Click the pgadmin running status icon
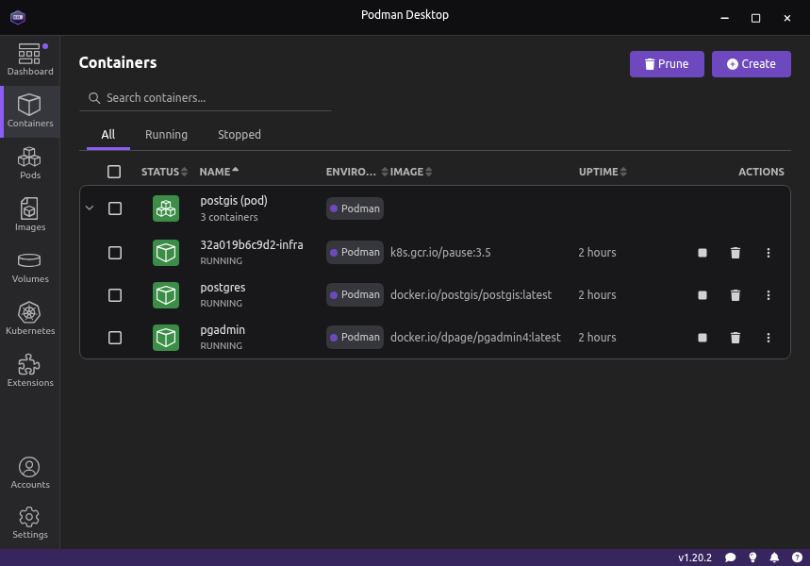Viewport: 810px width, 566px height. pos(166,338)
